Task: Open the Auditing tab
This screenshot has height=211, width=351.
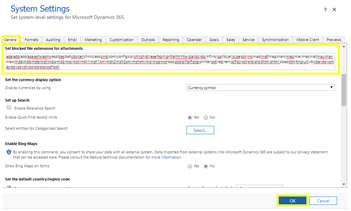Action: [53, 40]
